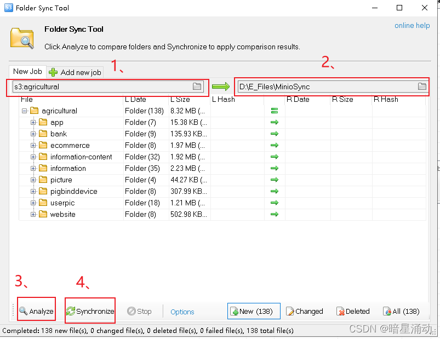Image resolution: width=440 pixels, height=339 pixels.
Task: Click the destination folder browse icon
Action: 422,87
